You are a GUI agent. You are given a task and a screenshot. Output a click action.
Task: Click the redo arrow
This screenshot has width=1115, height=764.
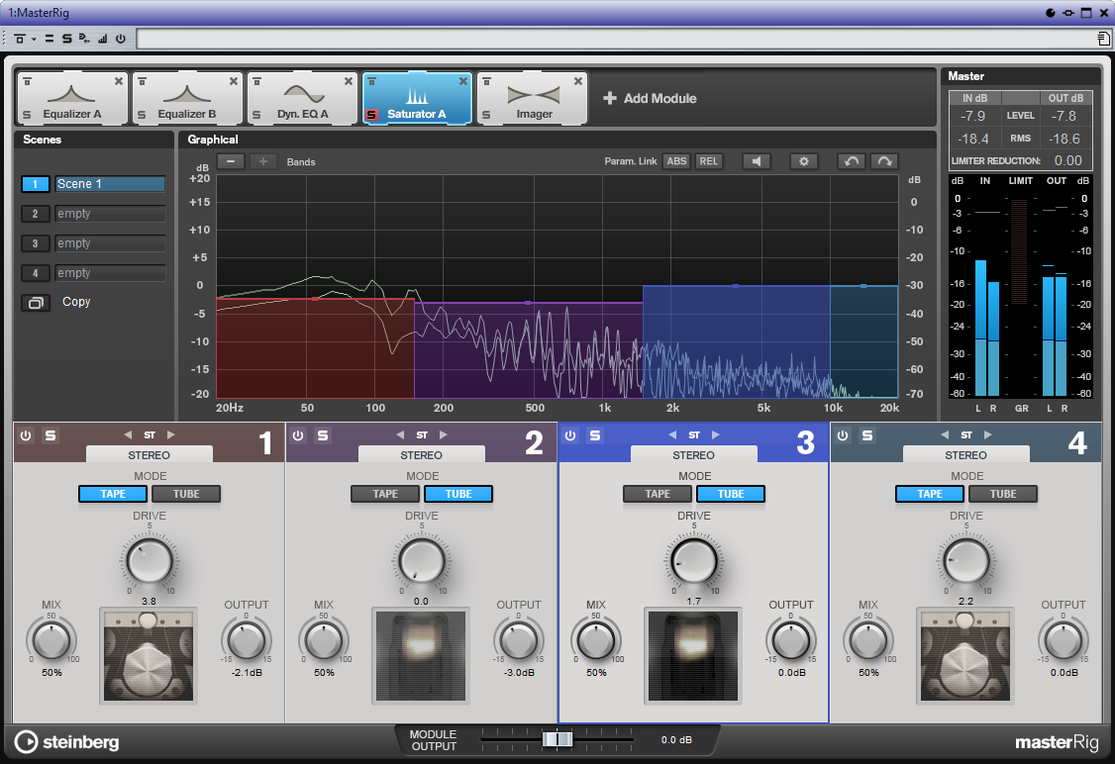tap(884, 161)
